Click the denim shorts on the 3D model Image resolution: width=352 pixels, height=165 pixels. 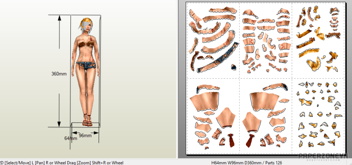pos(86,66)
